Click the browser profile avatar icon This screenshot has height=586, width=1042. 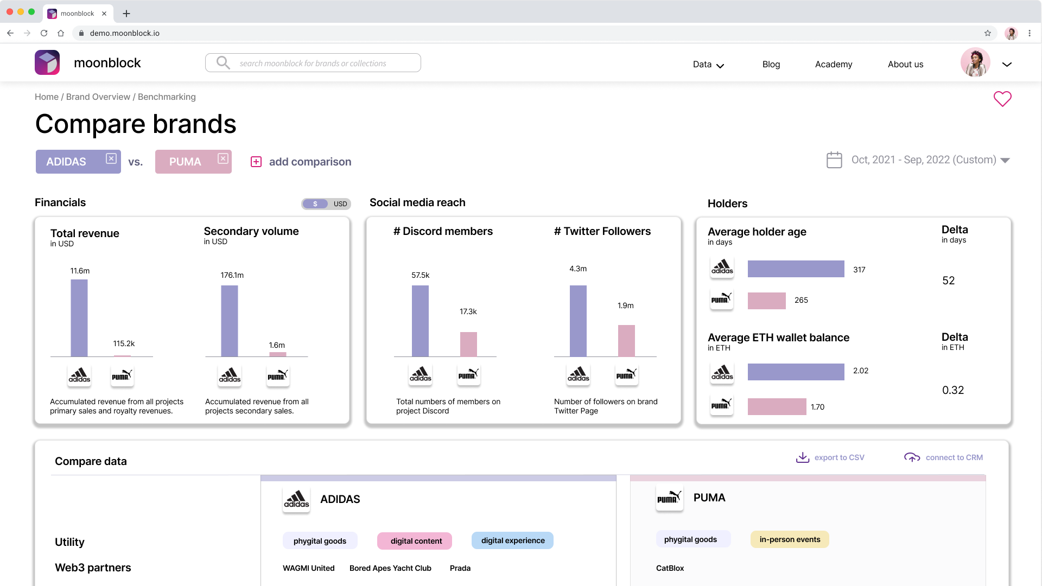coord(1011,33)
